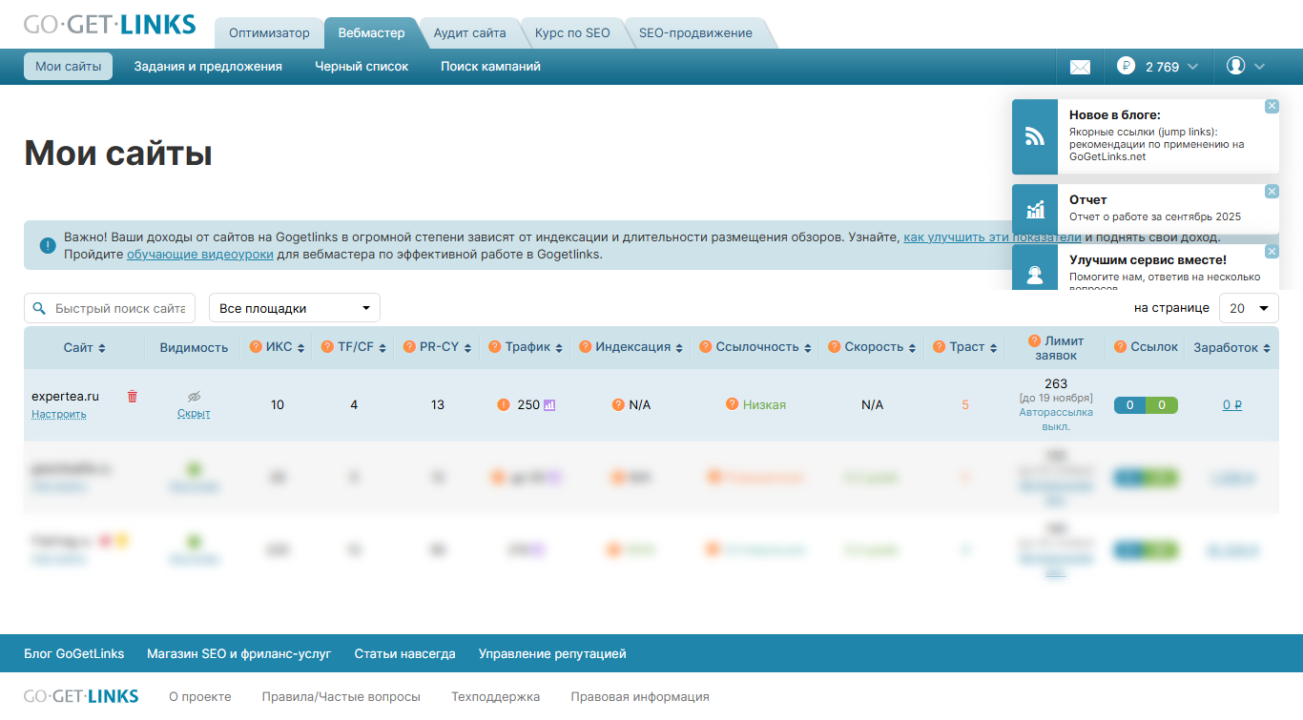Close the Новое в блоге notification

(1272, 106)
